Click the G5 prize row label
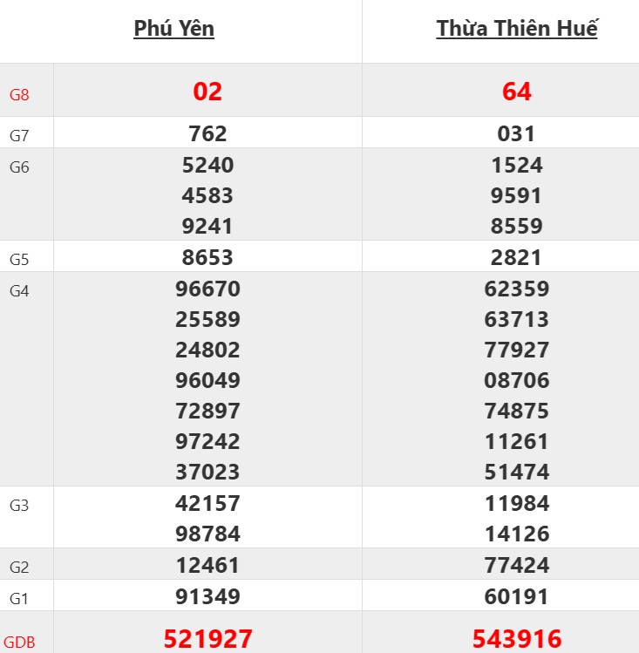 [x=19, y=259]
